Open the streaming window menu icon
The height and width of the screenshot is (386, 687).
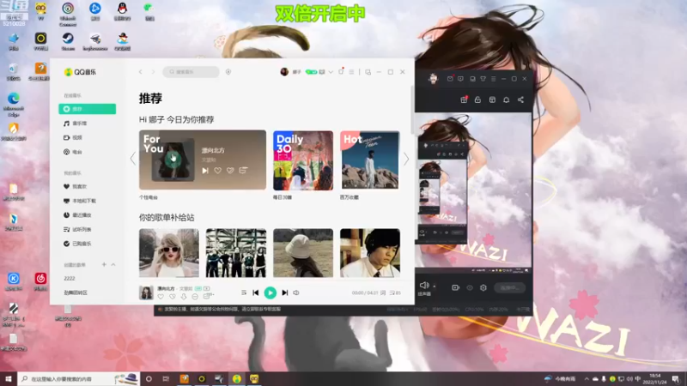(x=493, y=79)
